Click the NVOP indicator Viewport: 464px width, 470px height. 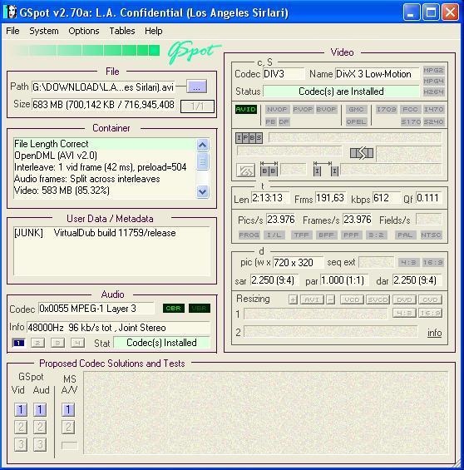pos(277,110)
